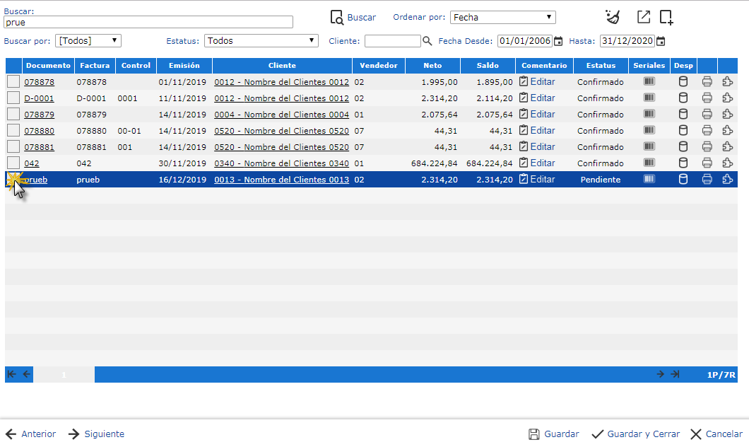This screenshot has height=447, width=749.
Task: Sort by Emisión column header
Action: 184,66
